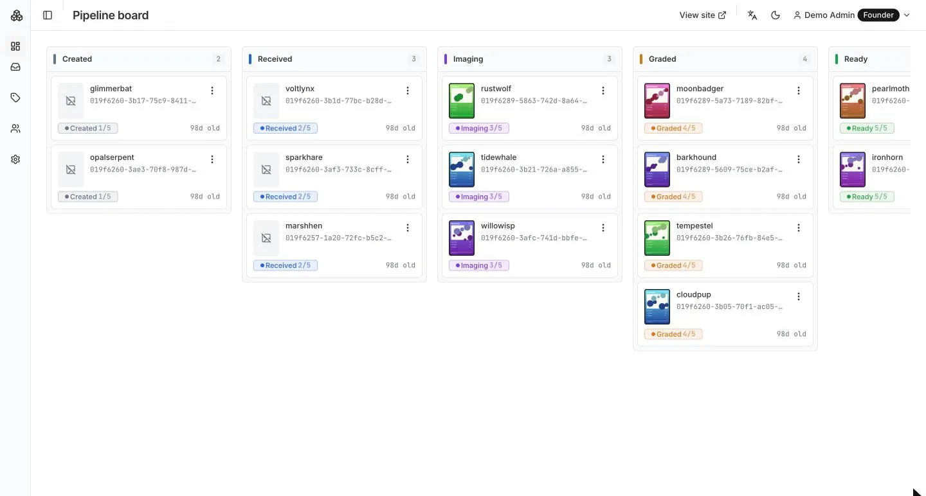Click the app logo icon in sidebar
This screenshot has height=496, width=926.
[16, 15]
